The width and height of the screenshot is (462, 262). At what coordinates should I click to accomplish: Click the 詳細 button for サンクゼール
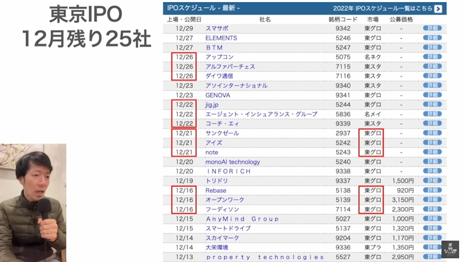(432, 133)
